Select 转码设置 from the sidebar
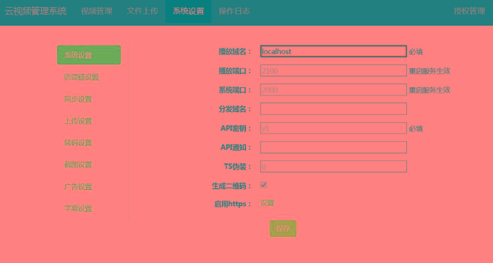Image resolution: width=493 pixels, height=263 pixels. (x=78, y=143)
